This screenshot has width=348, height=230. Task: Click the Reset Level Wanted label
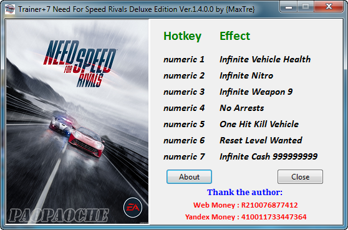261,140
